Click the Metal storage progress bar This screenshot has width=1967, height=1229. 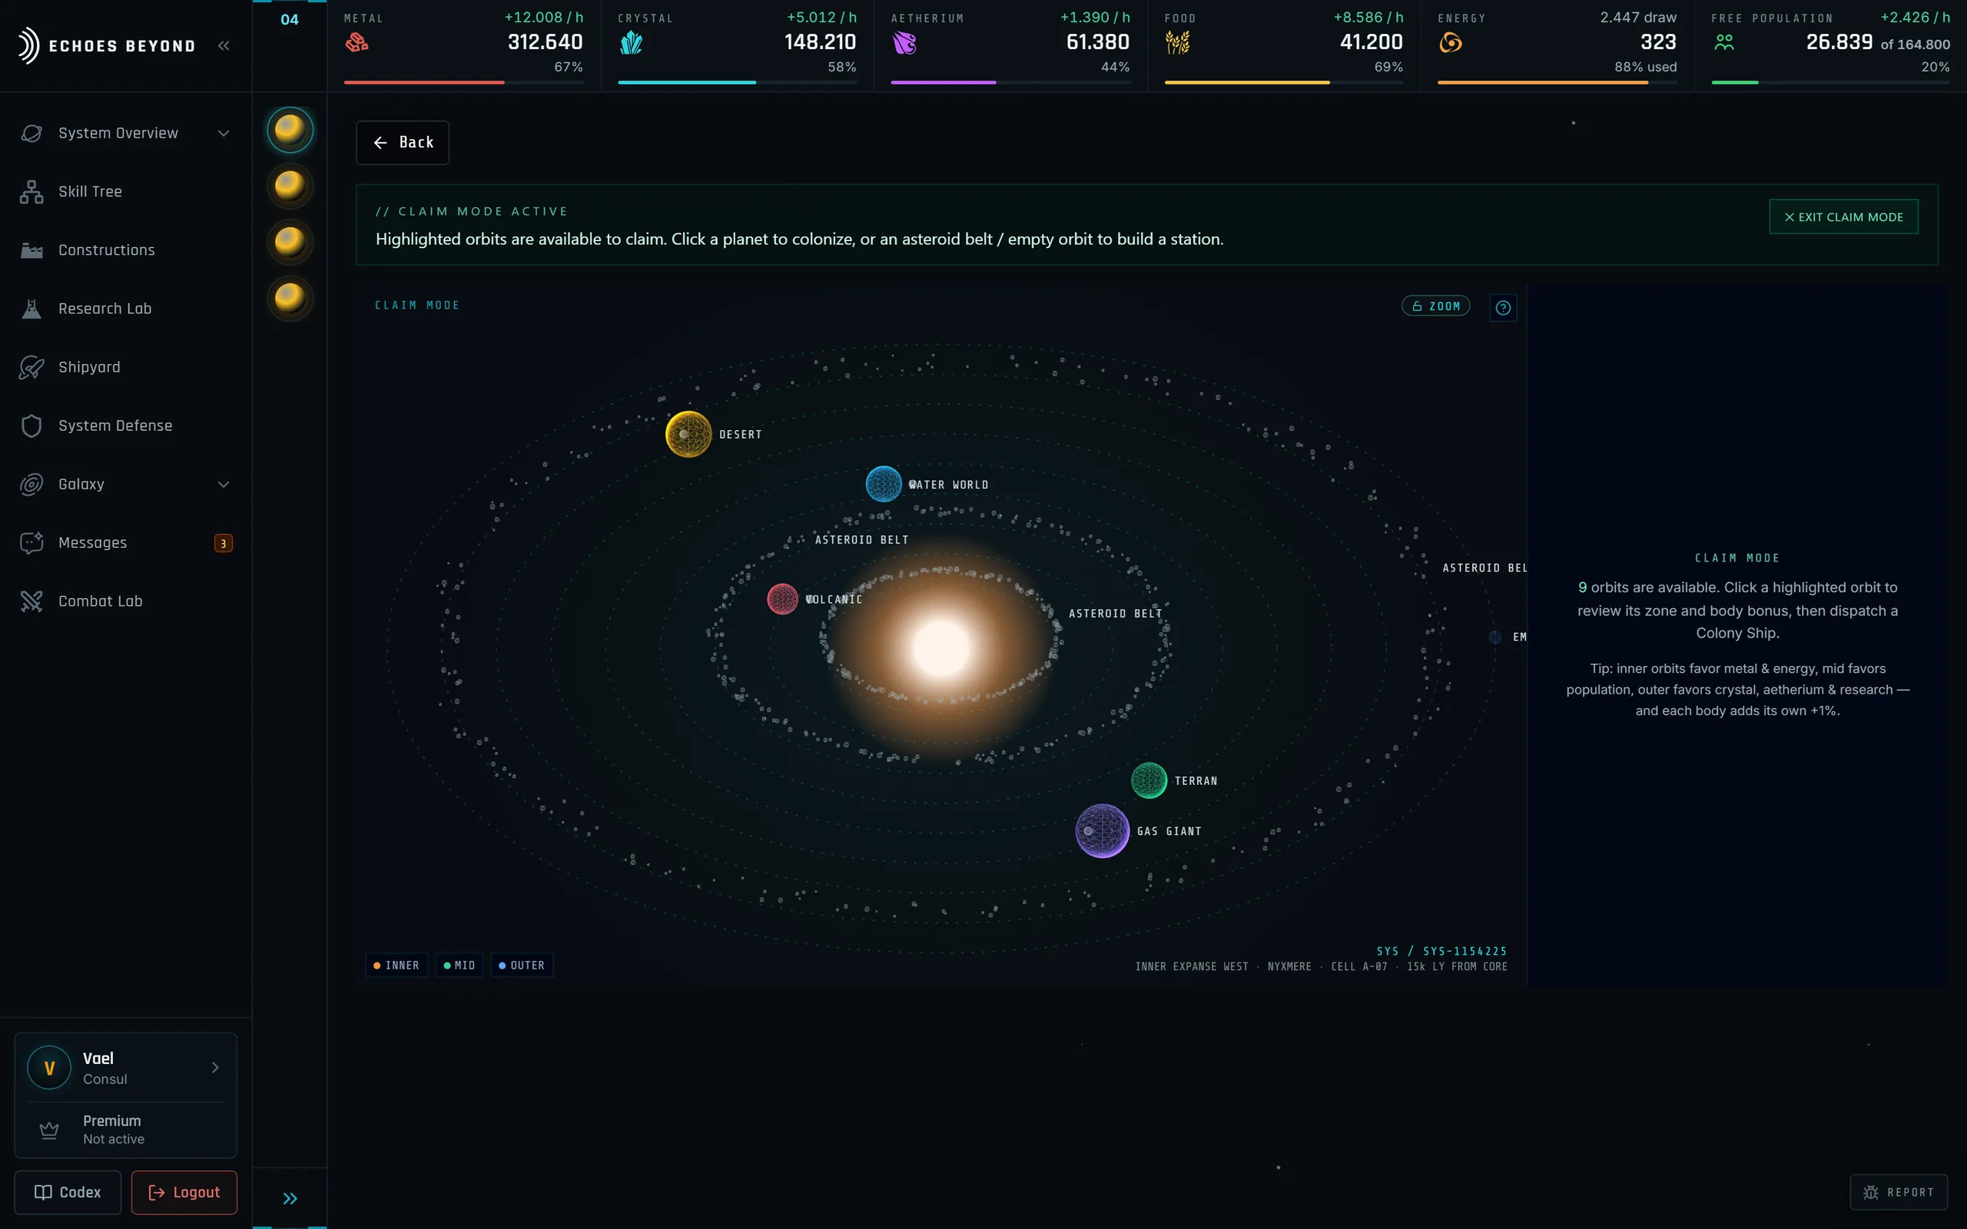coord(463,82)
